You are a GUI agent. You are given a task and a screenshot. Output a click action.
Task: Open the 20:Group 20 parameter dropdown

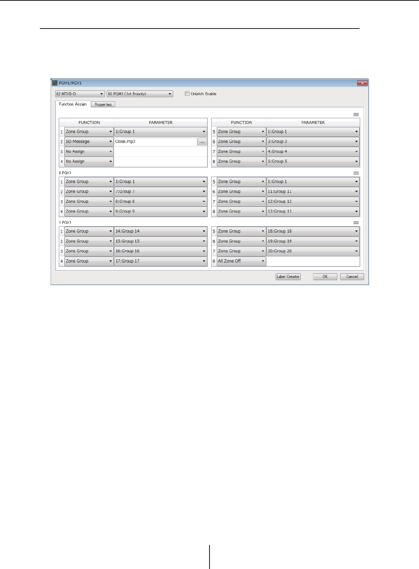(x=313, y=251)
